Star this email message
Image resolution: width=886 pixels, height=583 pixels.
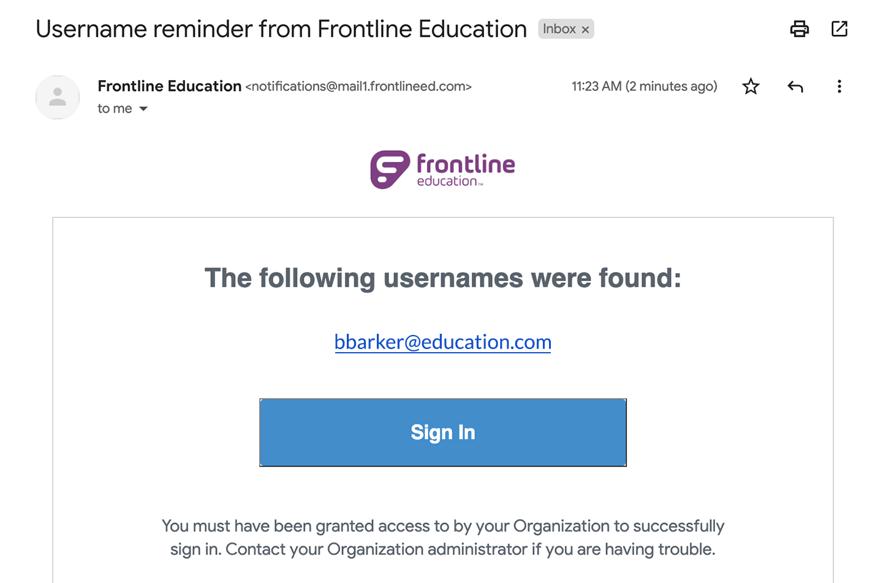(751, 86)
